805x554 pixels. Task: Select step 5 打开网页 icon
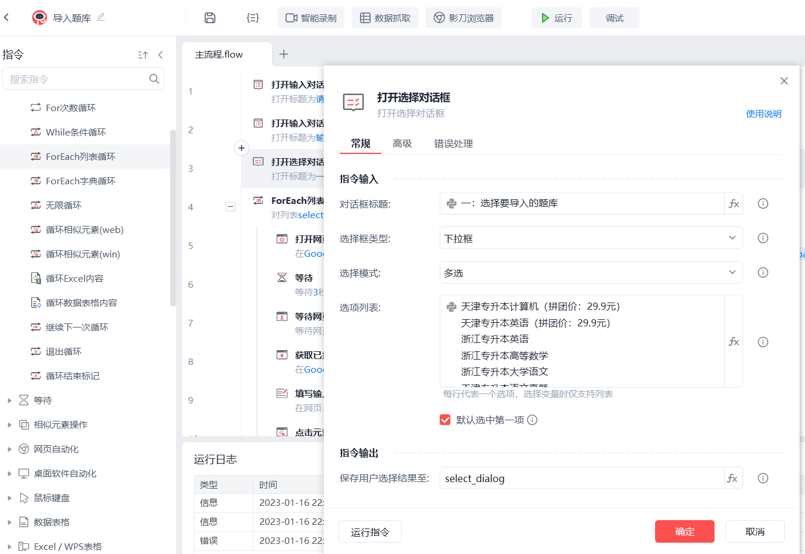(282, 239)
